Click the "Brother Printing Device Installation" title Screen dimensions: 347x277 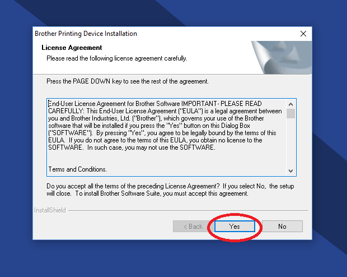[x=86, y=34]
